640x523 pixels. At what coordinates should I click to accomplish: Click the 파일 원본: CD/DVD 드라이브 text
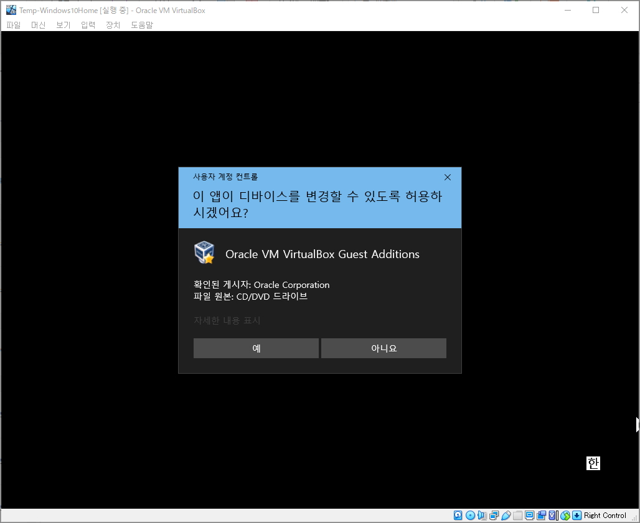click(251, 297)
